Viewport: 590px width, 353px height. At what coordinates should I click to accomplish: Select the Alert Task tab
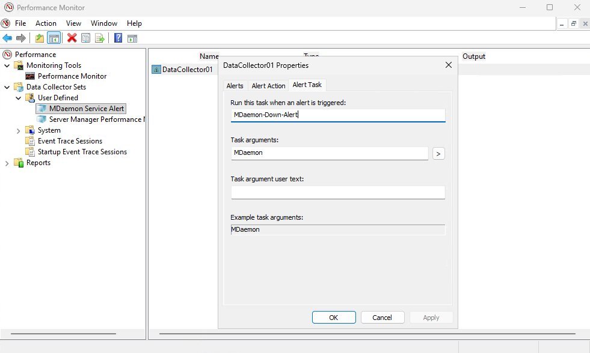[307, 85]
